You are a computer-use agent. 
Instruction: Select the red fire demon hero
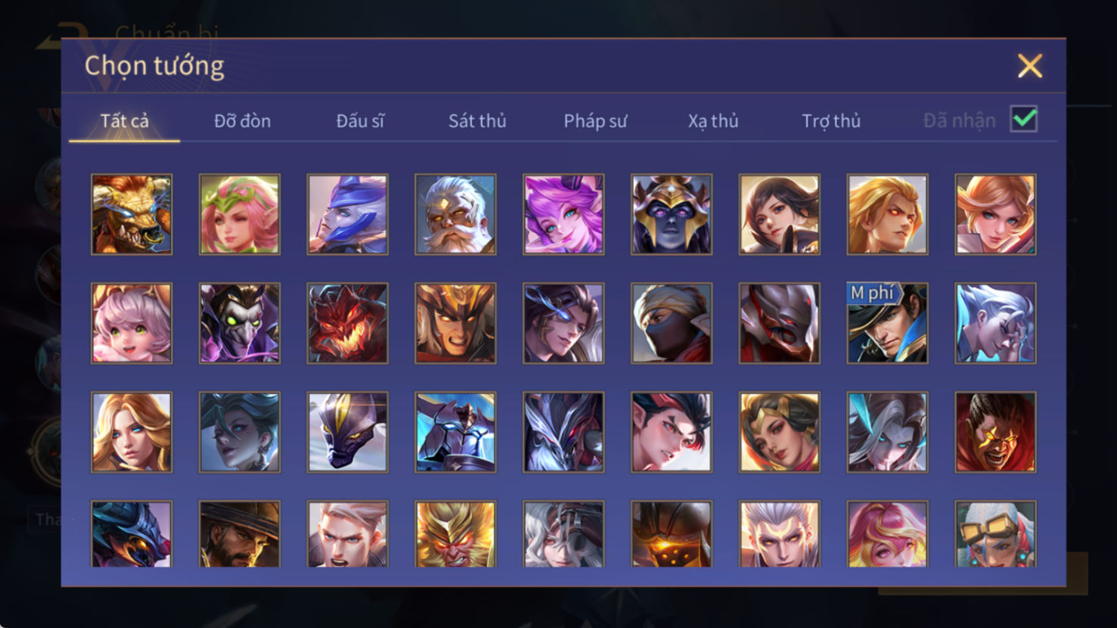tap(348, 323)
